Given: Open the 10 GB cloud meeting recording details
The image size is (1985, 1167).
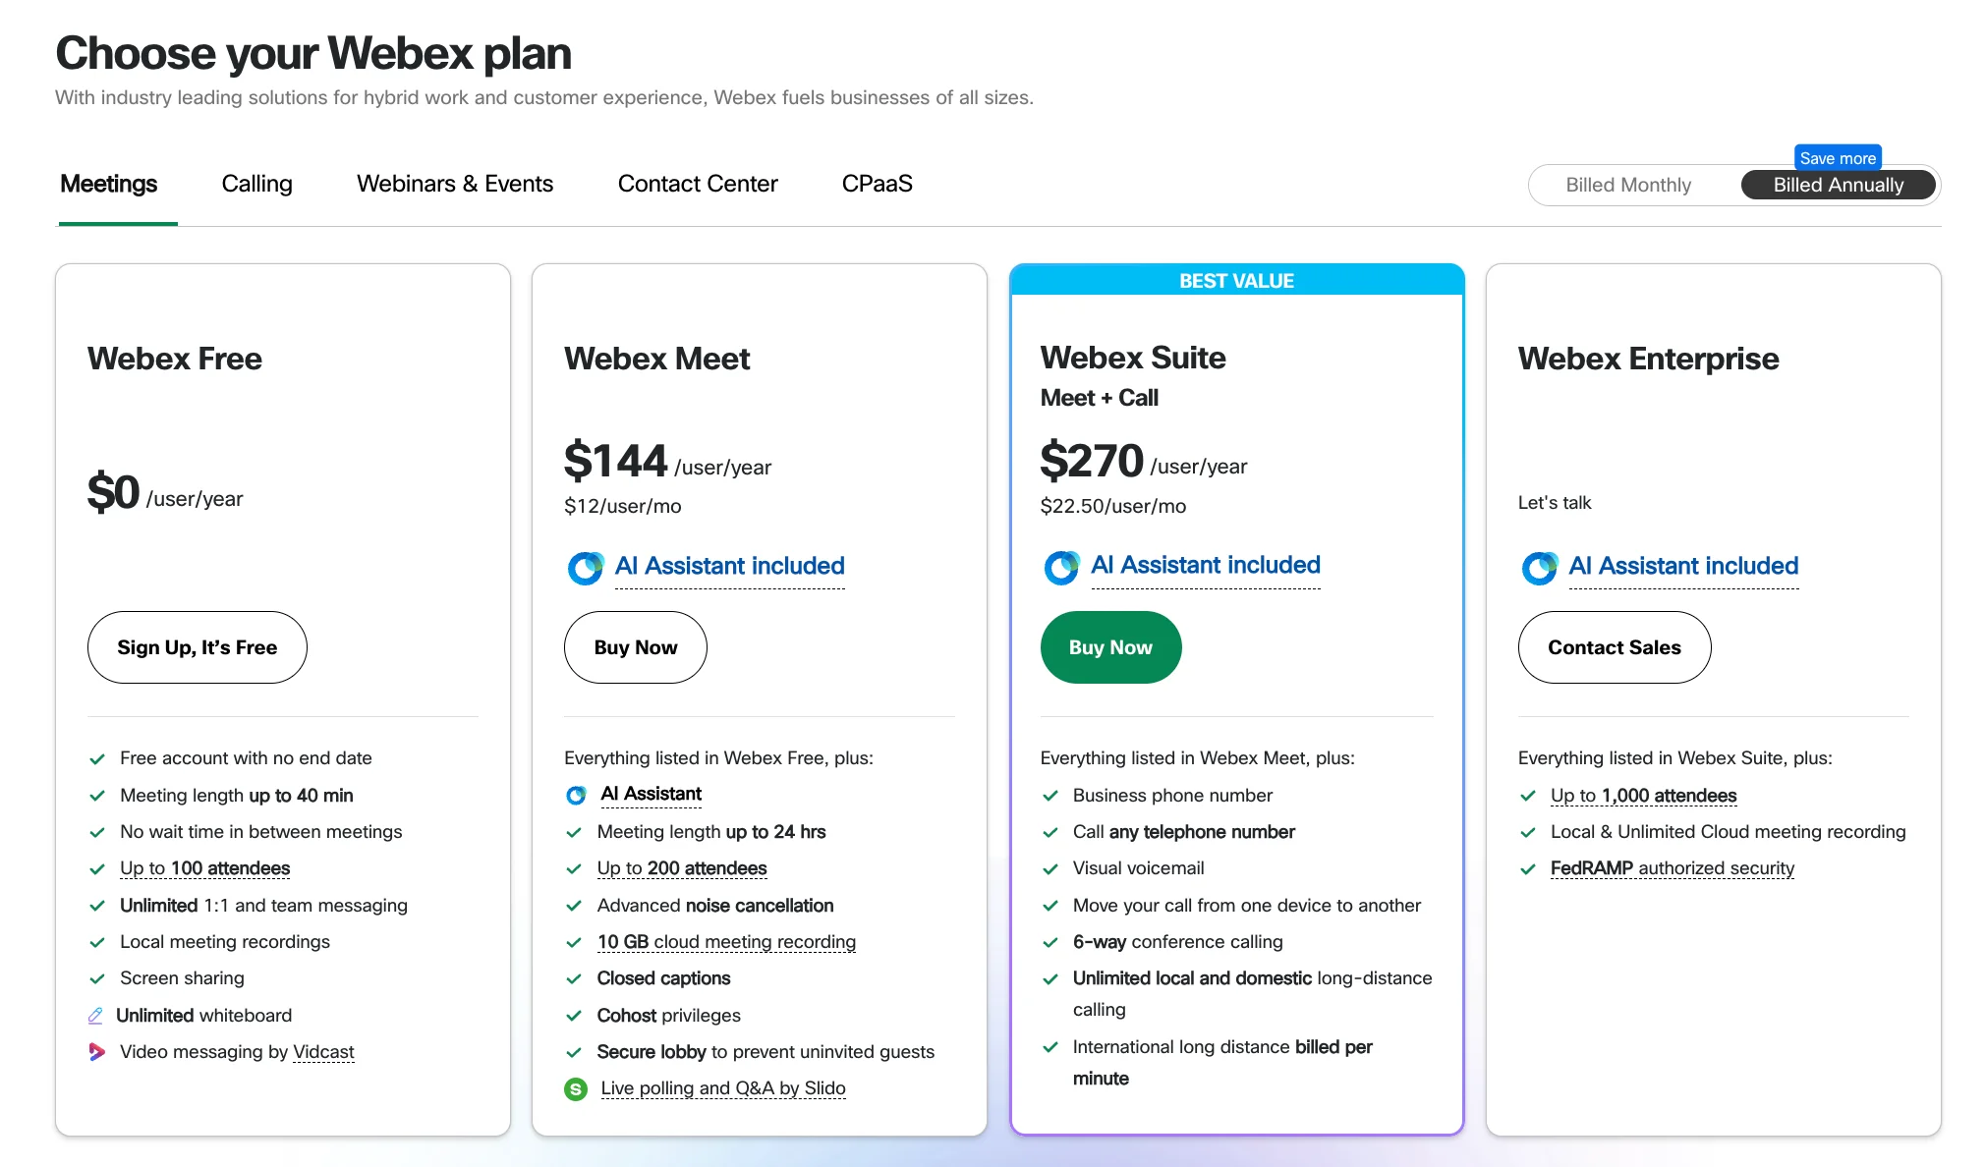Looking at the screenshot, I should pyautogui.click(x=725, y=941).
